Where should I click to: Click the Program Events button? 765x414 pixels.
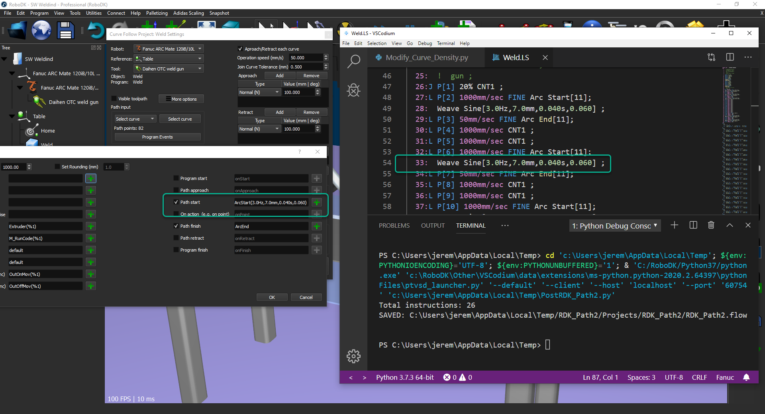pyautogui.click(x=157, y=137)
